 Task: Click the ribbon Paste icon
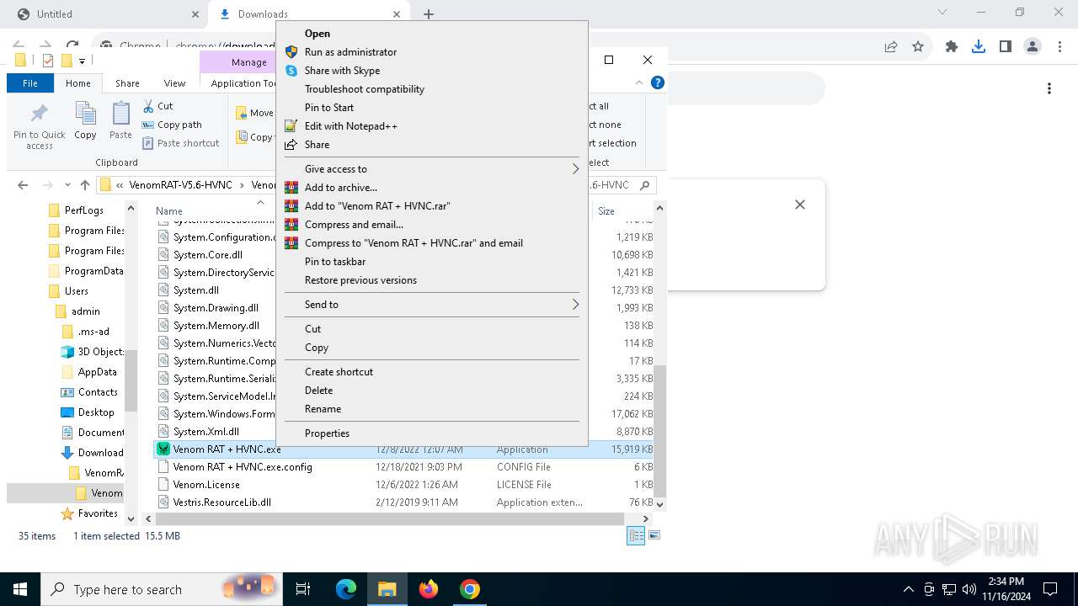pyautogui.click(x=120, y=120)
